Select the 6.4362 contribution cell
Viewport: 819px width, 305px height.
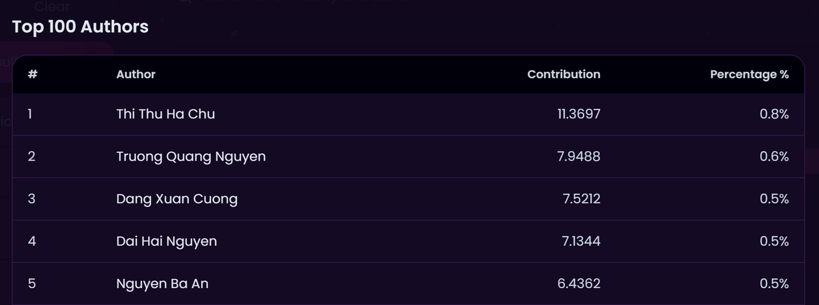pos(579,283)
